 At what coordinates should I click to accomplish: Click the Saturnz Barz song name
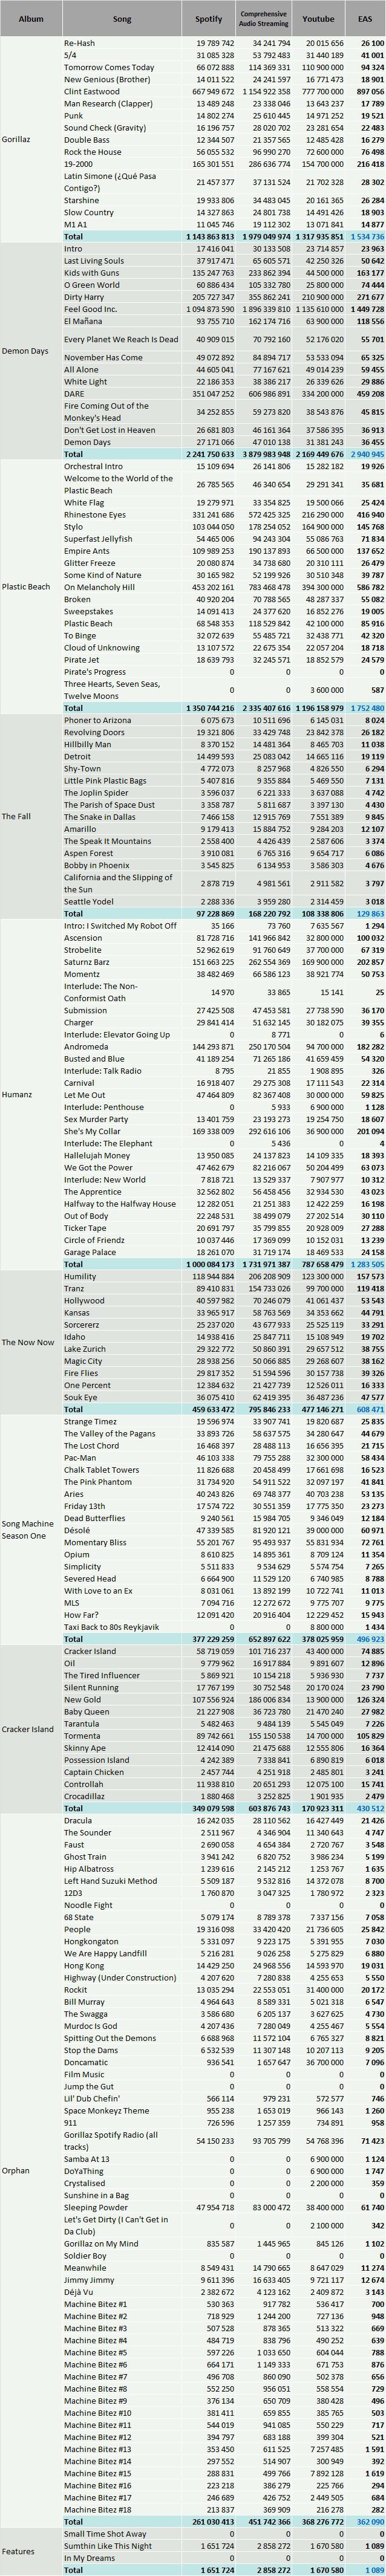[x=87, y=962]
